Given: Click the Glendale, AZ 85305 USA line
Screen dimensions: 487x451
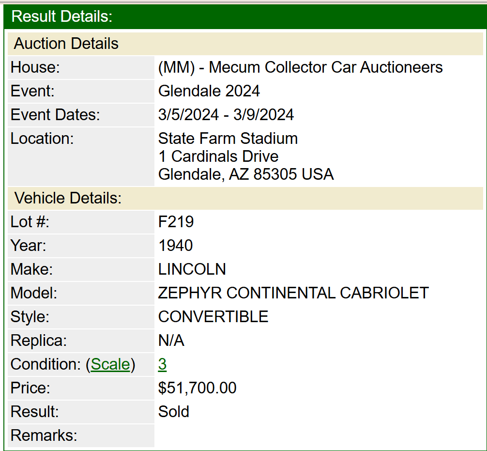Looking at the screenshot, I should pos(246,174).
